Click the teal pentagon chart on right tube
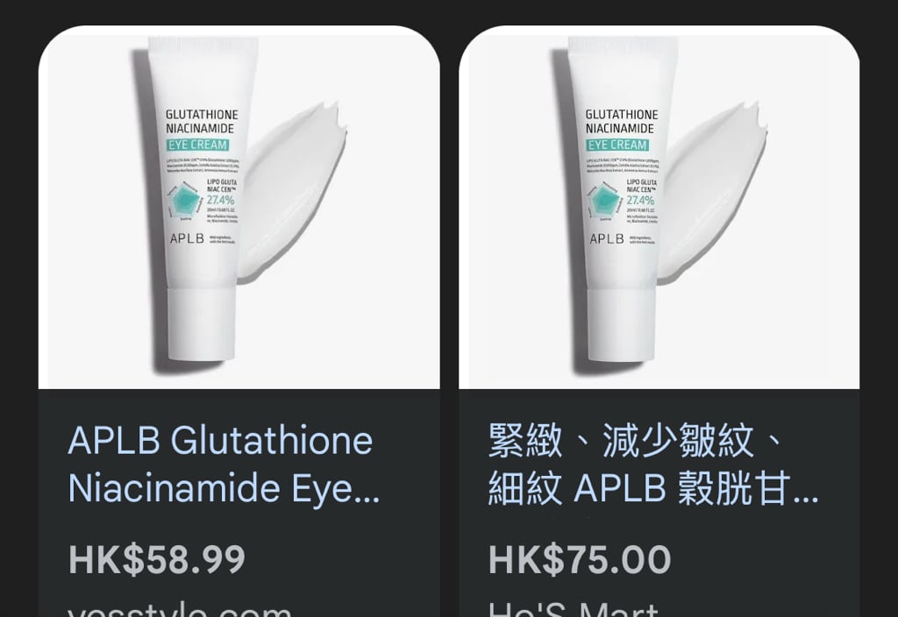The image size is (898, 617). 605,201
